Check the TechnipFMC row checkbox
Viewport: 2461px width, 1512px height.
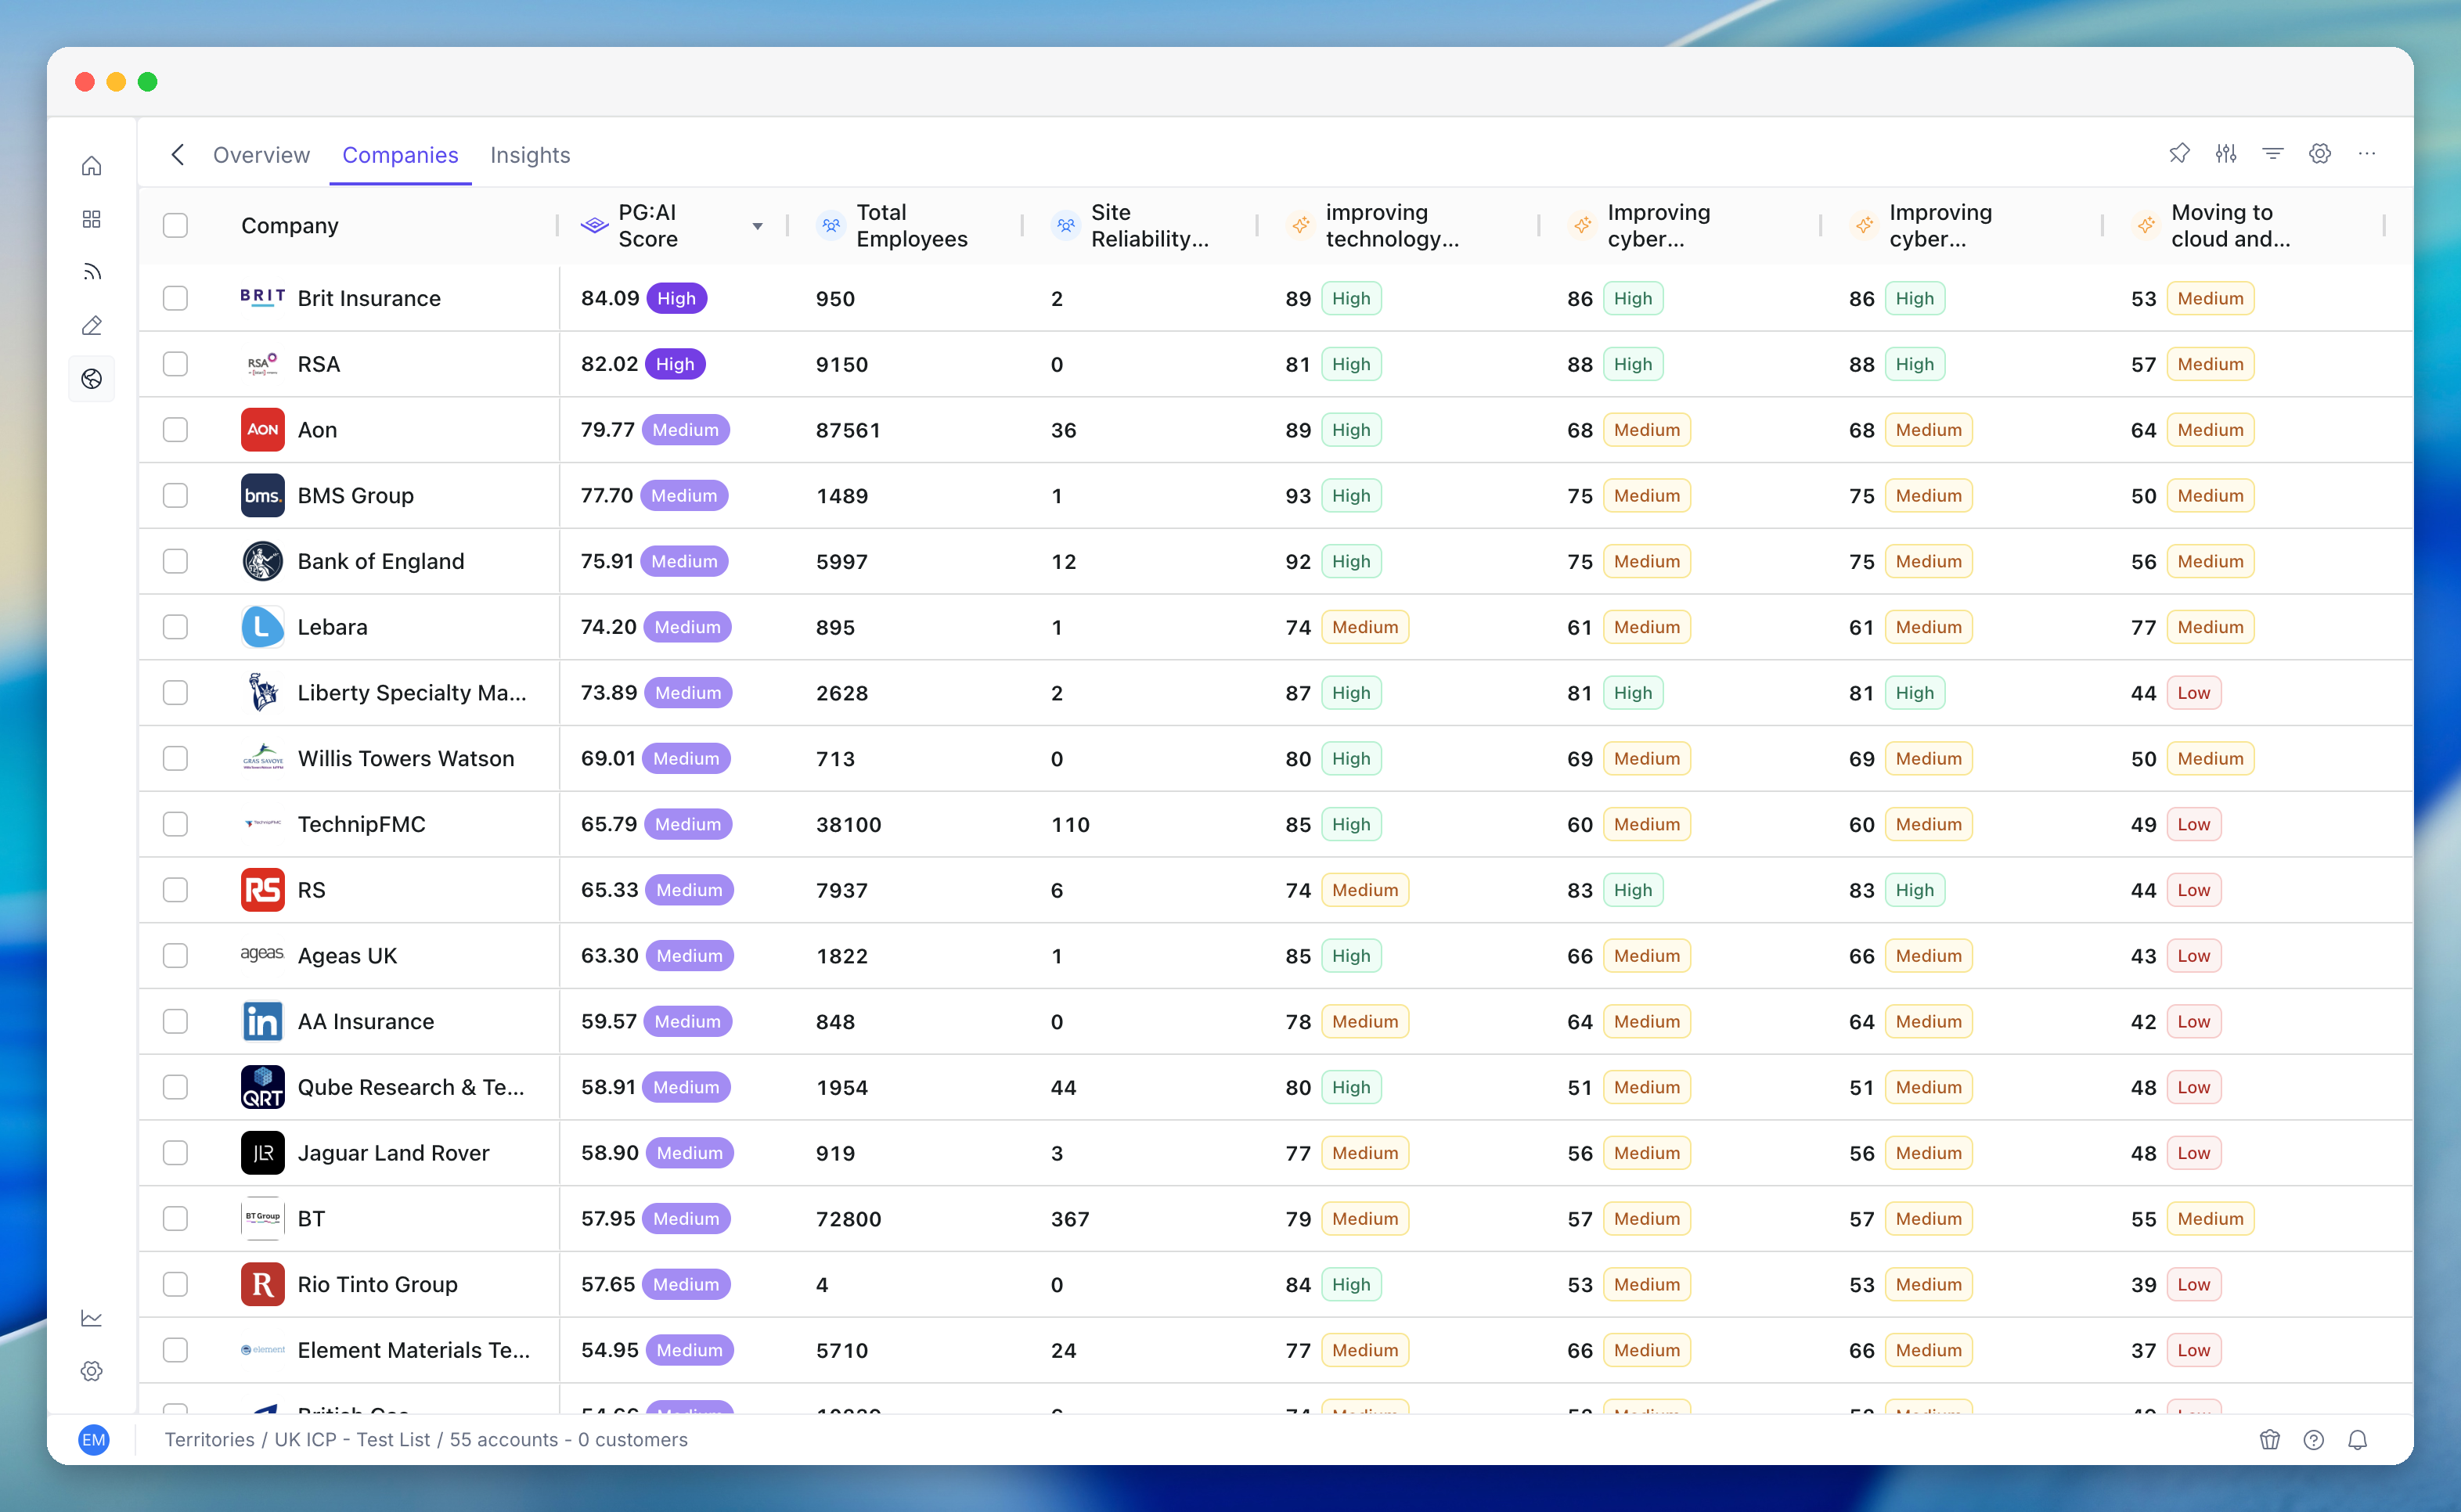point(175,824)
